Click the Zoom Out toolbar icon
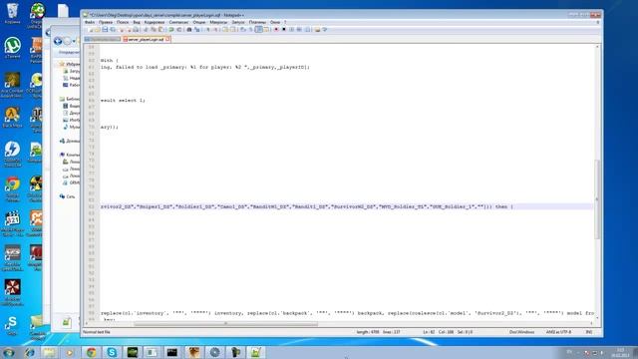The width and height of the screenshot is (638, 359). [x=215, y=29]
